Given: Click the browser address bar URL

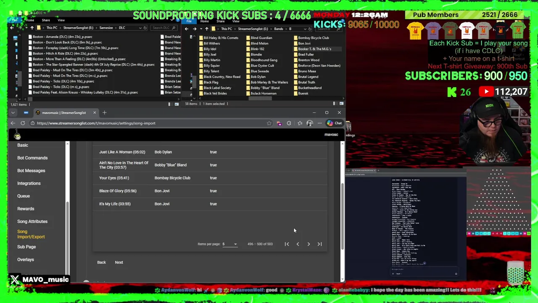Looking at the screenshot, I should (x=96, y=123).
